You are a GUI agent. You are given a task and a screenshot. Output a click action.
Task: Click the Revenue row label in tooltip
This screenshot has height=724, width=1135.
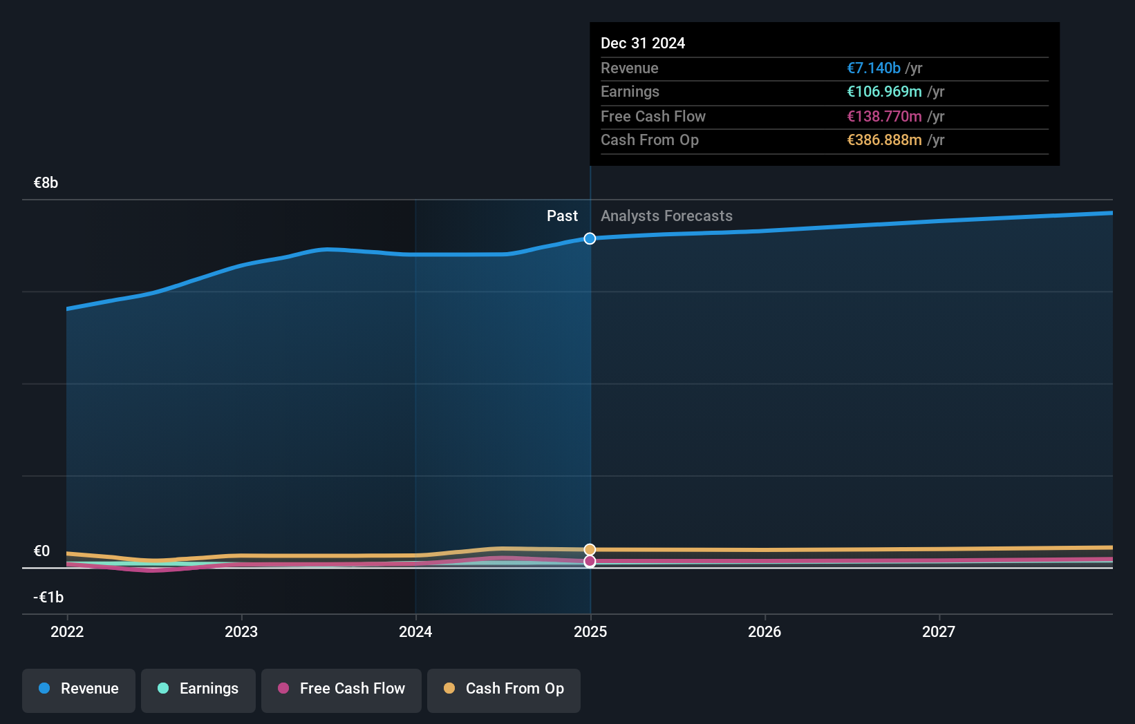click(629, 68)
